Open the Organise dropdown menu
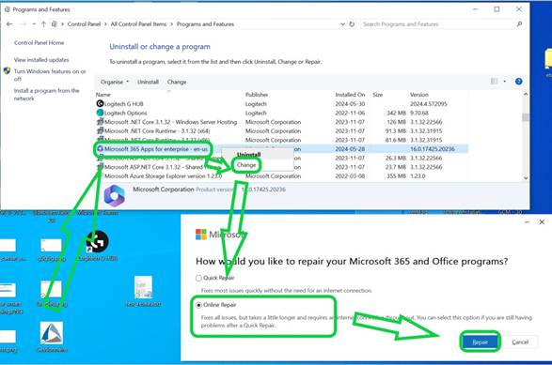This screenshot has height=365, width=552. click(x=115, y=82)
